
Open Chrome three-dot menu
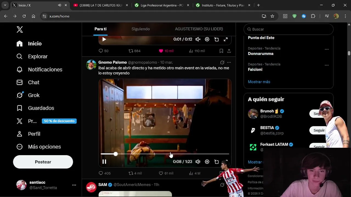(345, 16)
